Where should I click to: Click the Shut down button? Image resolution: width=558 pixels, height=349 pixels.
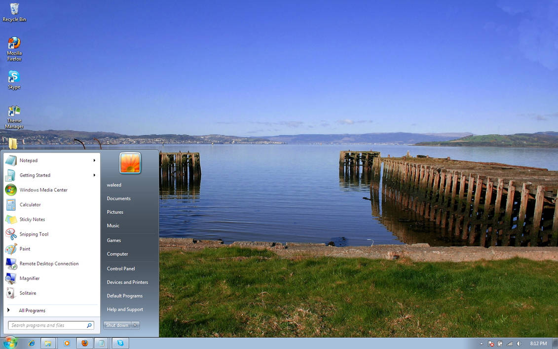click(x=116, y=325)
